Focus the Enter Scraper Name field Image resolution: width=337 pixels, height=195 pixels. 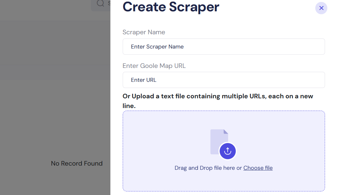[223, 47]
